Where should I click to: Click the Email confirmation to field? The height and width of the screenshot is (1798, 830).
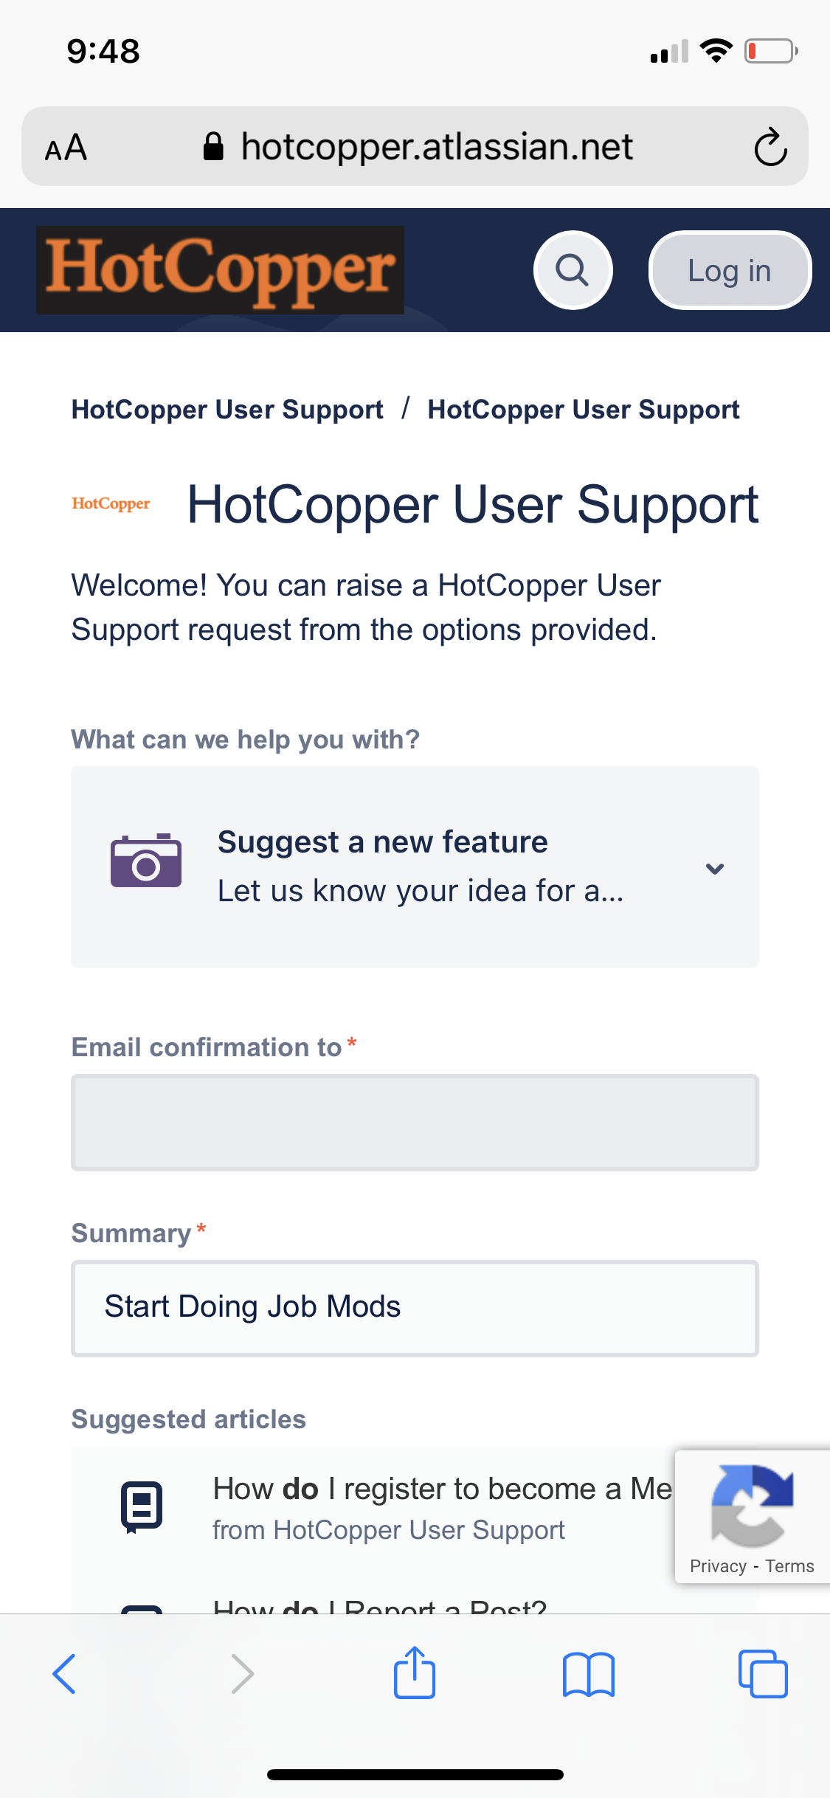tap(415, 1123)
